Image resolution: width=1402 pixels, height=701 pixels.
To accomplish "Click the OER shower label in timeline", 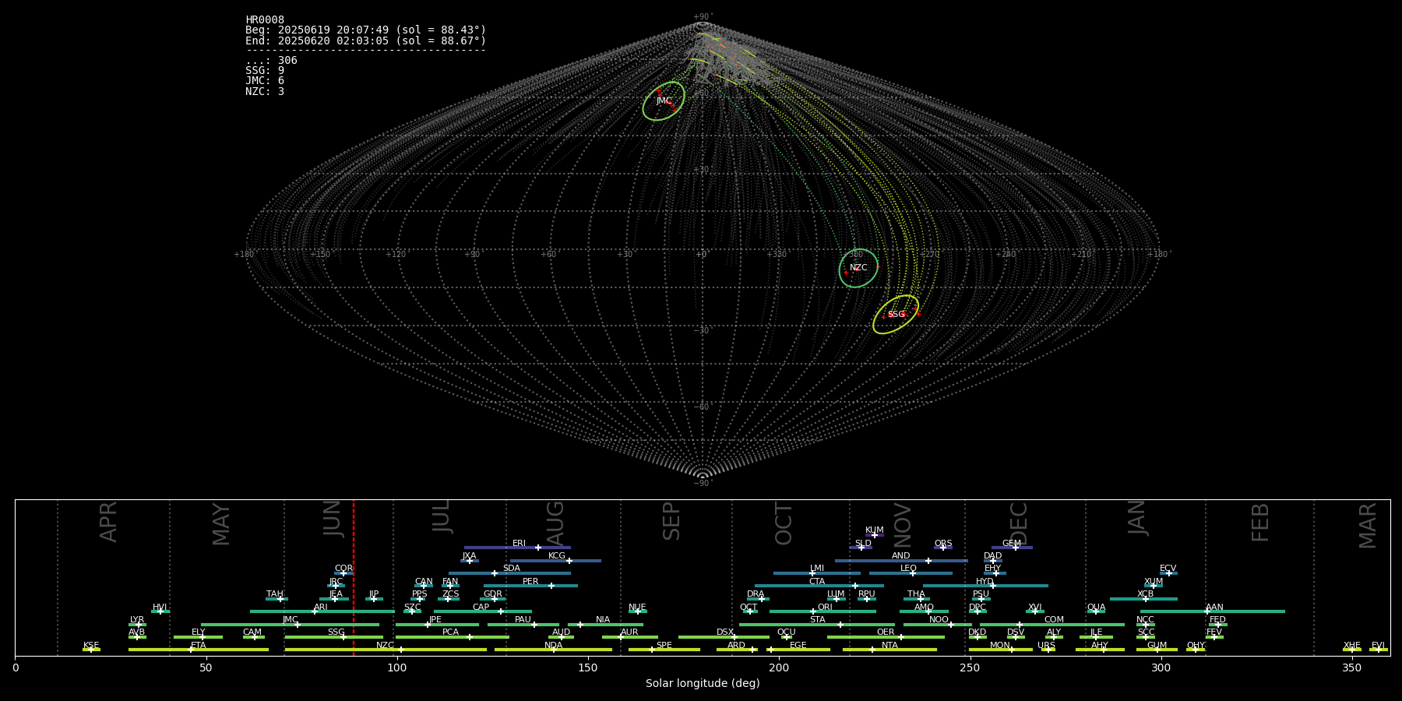I will point(886,632).
